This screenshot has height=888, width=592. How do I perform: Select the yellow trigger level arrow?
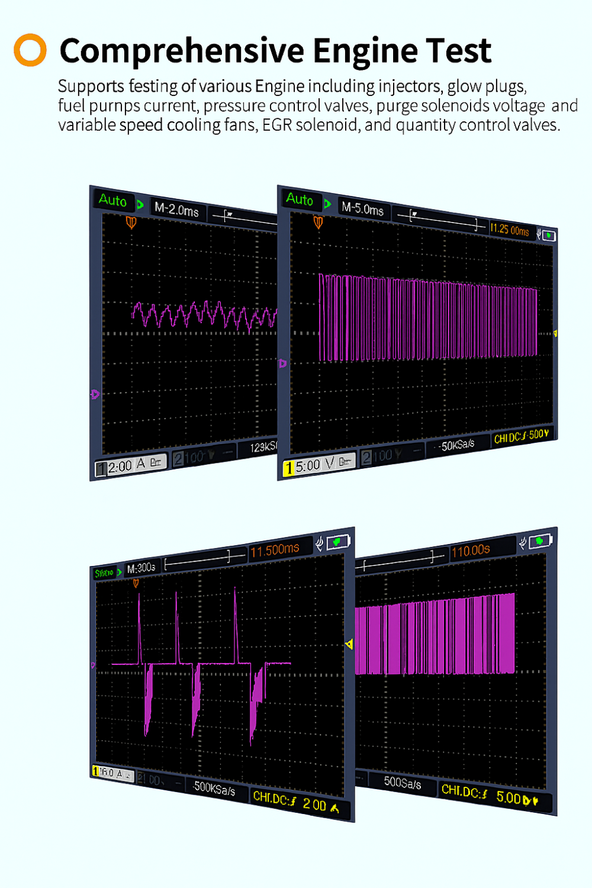click(x=556, y=334)
